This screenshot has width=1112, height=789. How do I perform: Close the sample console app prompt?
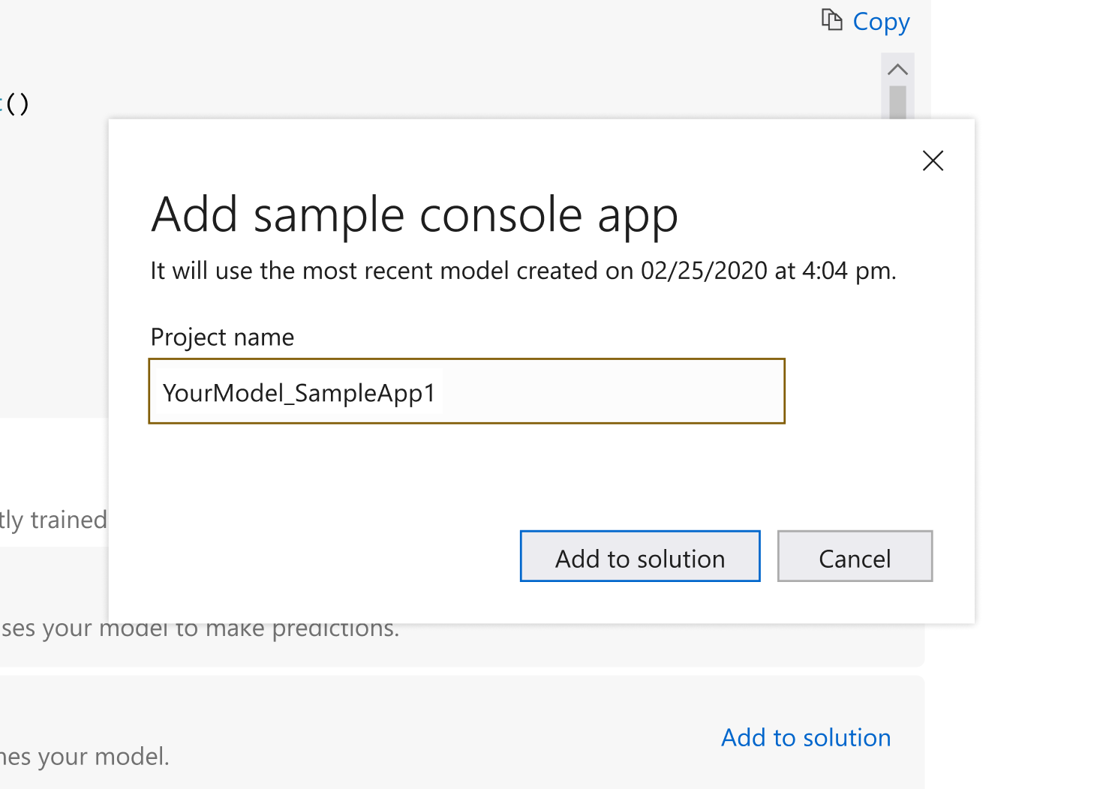933,160
